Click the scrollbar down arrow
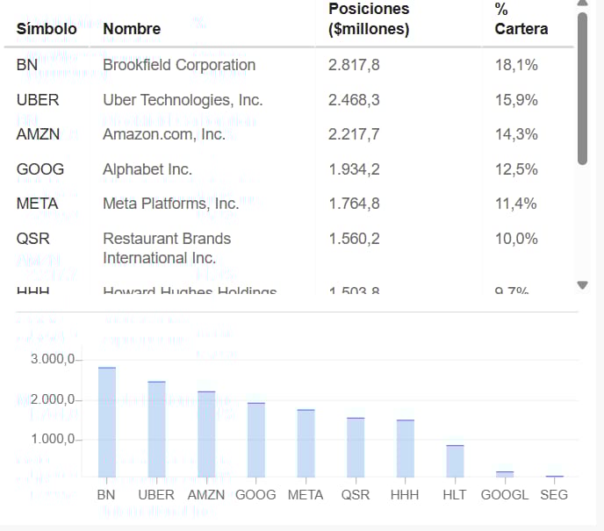604x531 pixels. tap(582, 285)
